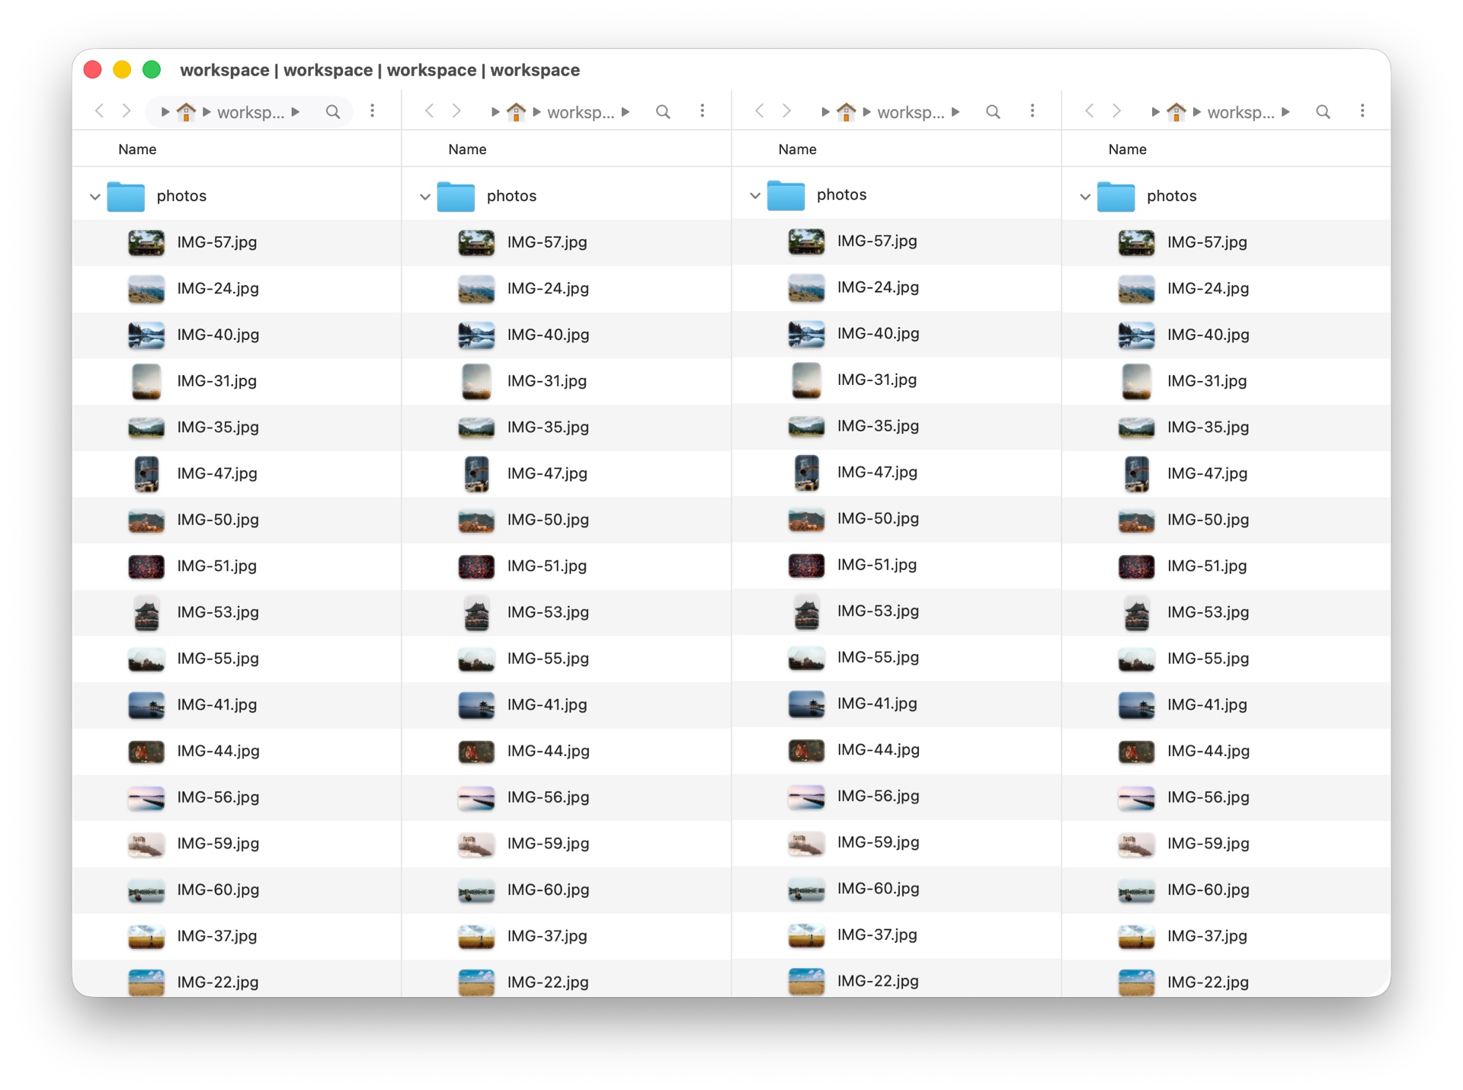Viewport: 1463px width, 1090px height.
Task: Collapse the photos folder in the first pane
Action: pos(94,196)
